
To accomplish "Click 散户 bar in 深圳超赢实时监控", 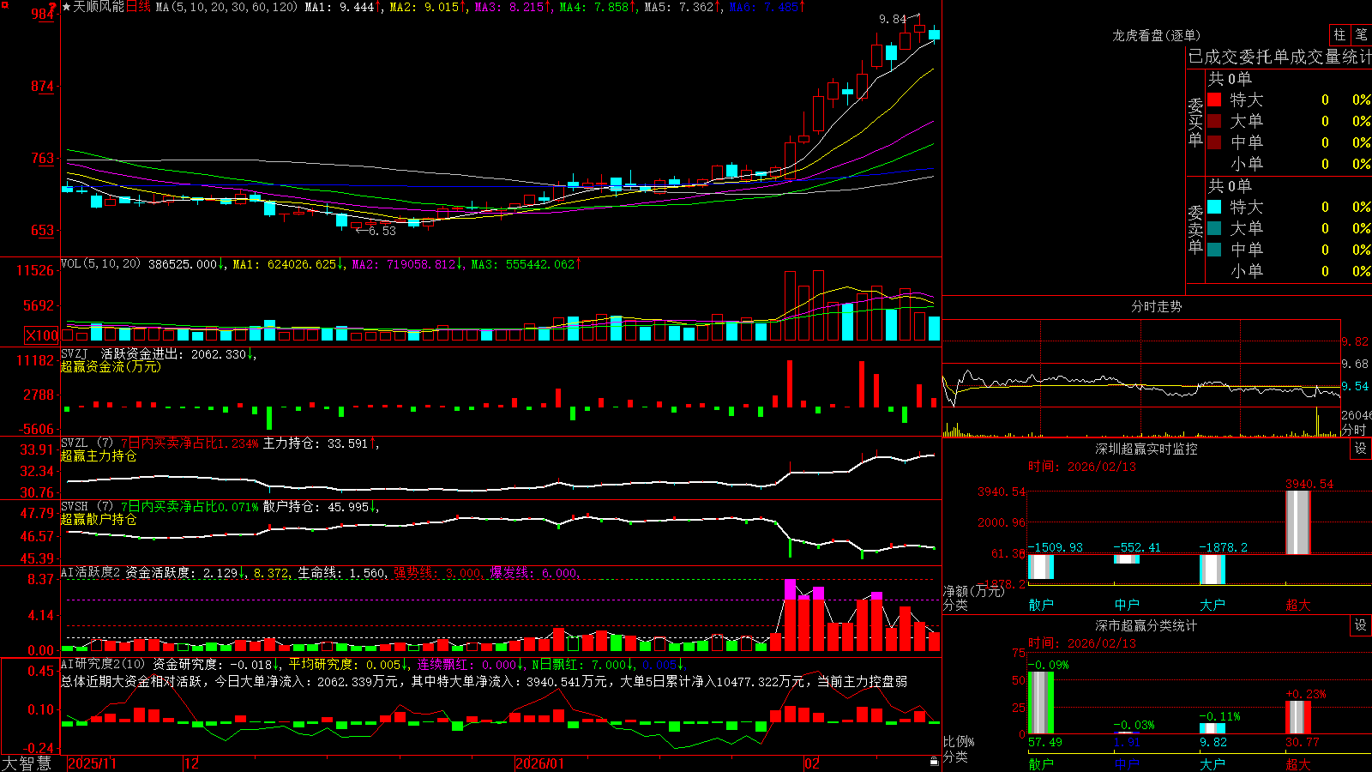I will [x=1041, y=567].
